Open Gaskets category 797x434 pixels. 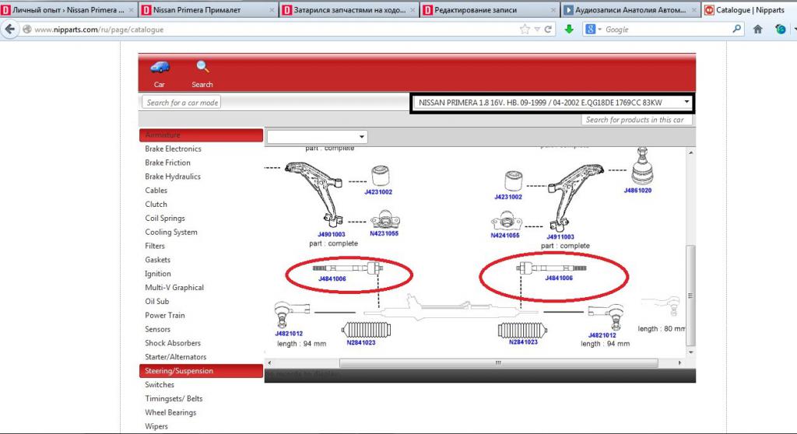157,260
